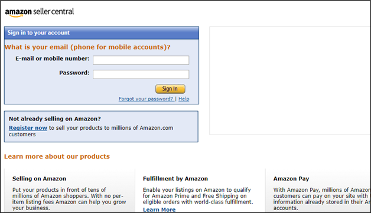Image resolution: width=371 pixels, height=213 pixels.
Task: Click the Amazon Seller Central logo
Action: [x=40, y=12]
